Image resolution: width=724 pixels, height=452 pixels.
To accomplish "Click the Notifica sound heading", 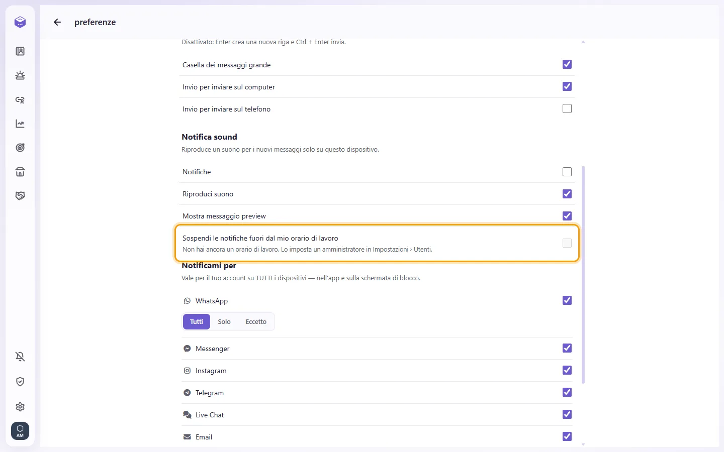I will (209, 137).
